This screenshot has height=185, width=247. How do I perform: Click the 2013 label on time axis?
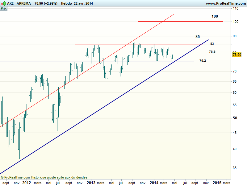click(x=91, y=183)
